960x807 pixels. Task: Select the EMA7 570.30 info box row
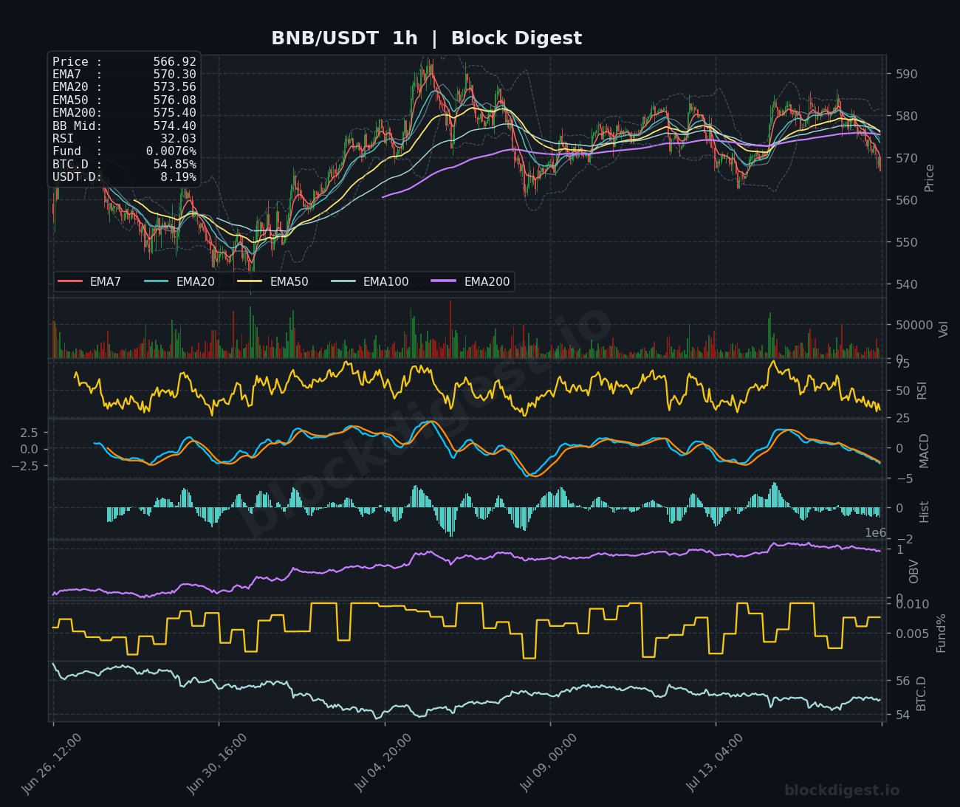click(124, 75)
